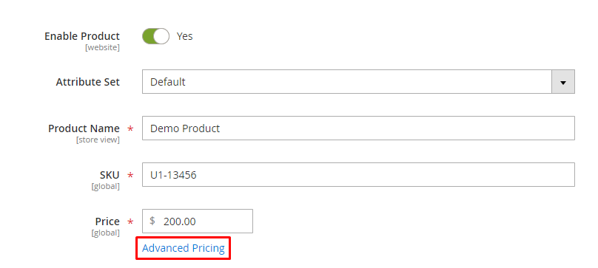Click the red asterisk beside Product Name
Viewport: 598px width, 268px height.
point(130,129)
